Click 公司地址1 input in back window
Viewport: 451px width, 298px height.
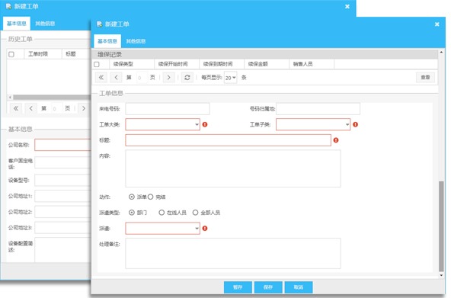(62, 196)
